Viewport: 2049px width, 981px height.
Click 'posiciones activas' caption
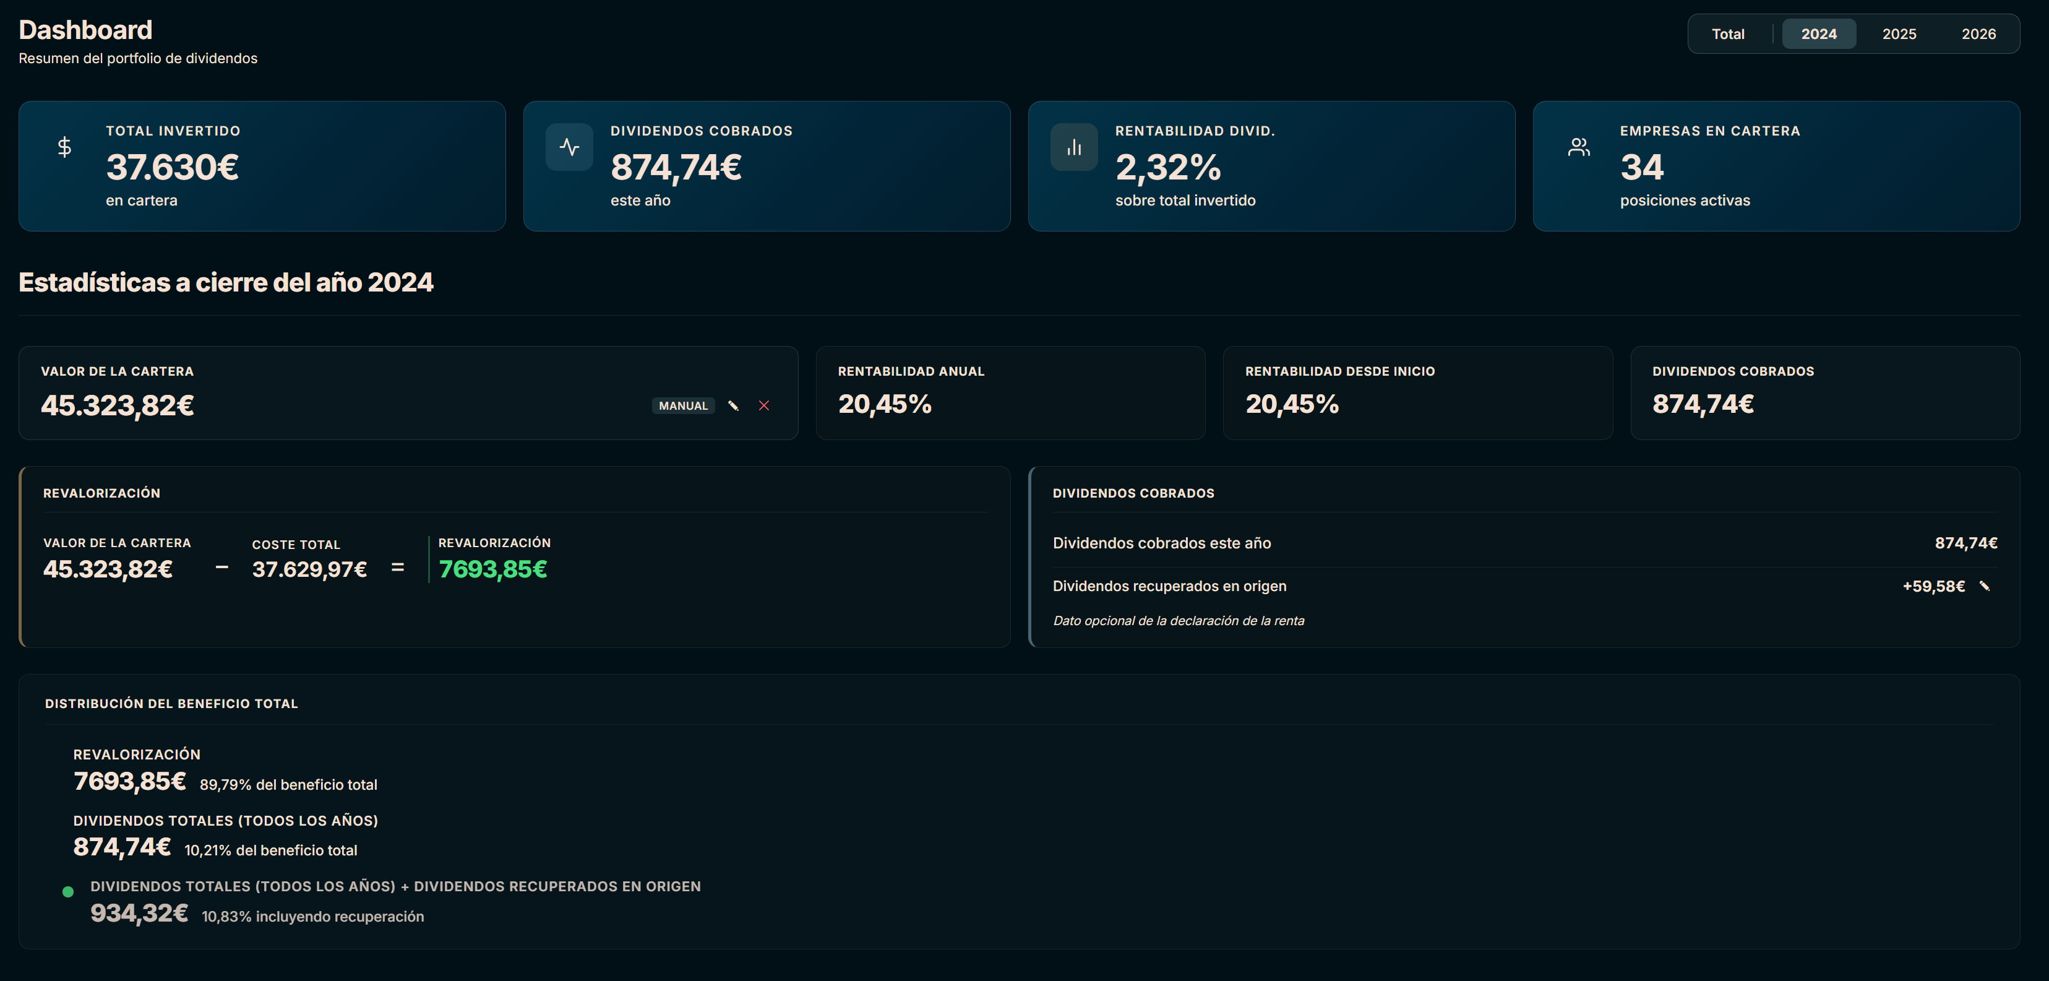point(1685,201)
